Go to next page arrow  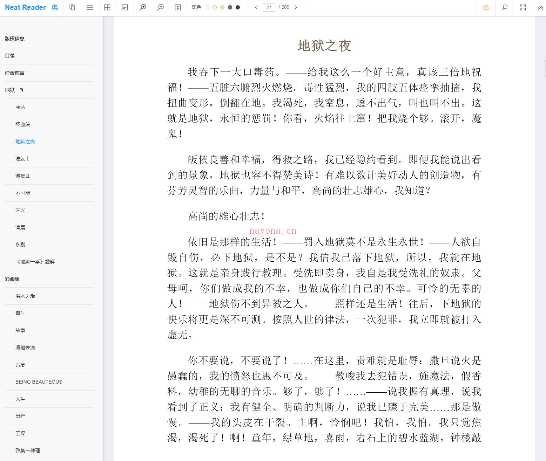coord(296,7)
